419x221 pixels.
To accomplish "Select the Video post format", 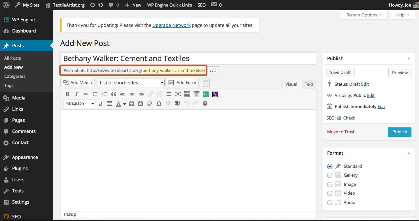I will [x=330, y=193].
